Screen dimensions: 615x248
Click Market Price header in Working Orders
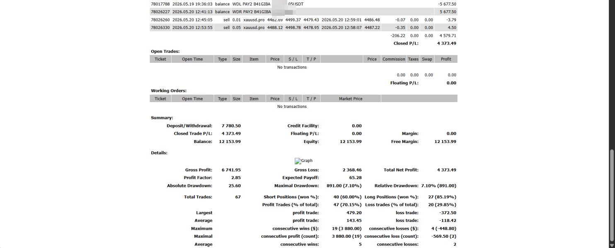click(351, 99)
